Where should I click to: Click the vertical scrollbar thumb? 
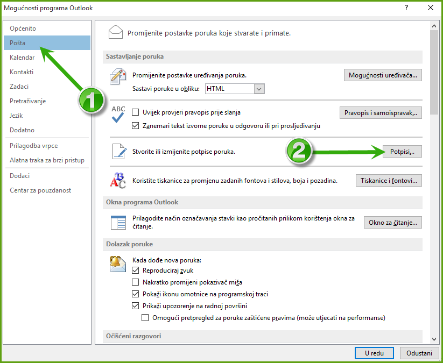click(x=434, y=72)
